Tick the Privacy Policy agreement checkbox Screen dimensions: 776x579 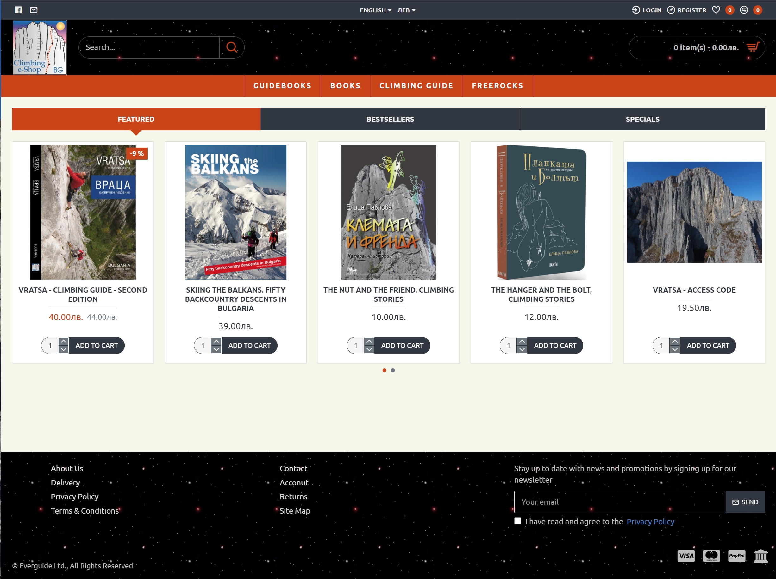tap(518, 521)
